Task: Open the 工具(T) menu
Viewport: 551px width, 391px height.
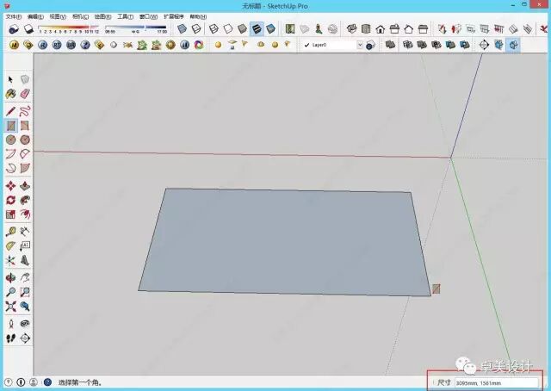Action: [x=125, y=16]
